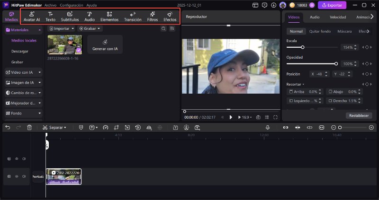Take a snapshot with the camera icon

click(258, 117)
